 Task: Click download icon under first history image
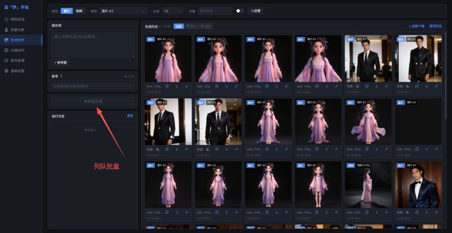pos(177,86)
